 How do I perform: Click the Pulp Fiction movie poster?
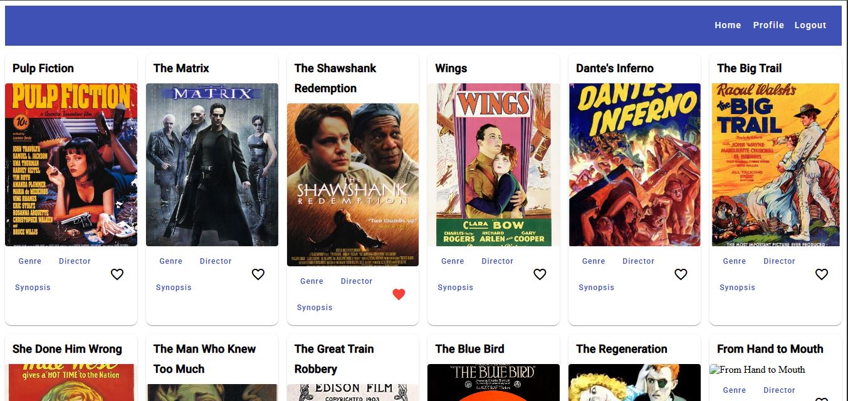(71, 165)
